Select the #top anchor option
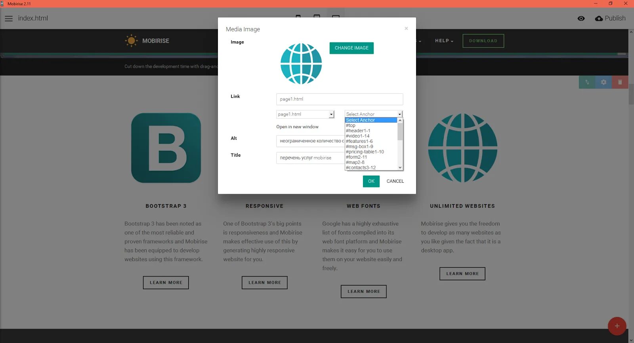Image resolution: width=634 pixels, height=343 pixels. [371, 125]
